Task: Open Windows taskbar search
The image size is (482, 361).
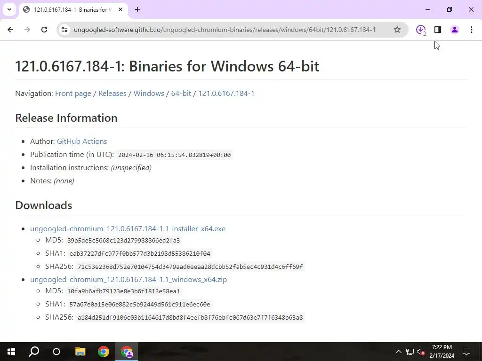Action: (x=34, y=352)
